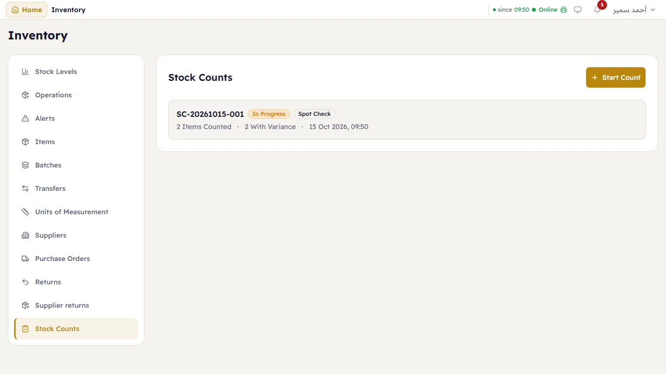Click the Returns undo arrow icon
The image size is (666, 374).
click(x=25, y=282)
